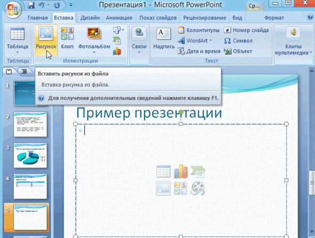Expand the Фотоальбом dropdown arrow

94,52
